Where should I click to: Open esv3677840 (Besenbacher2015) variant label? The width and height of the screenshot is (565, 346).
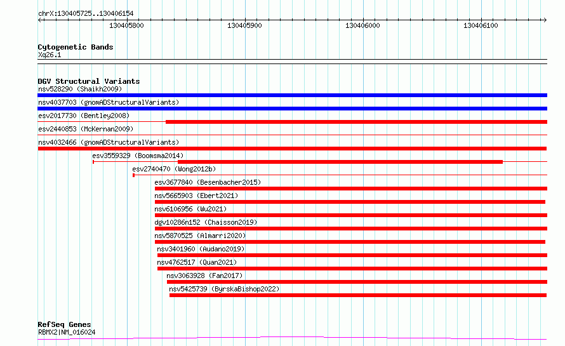pyautogui.click(x=208, y=182)
